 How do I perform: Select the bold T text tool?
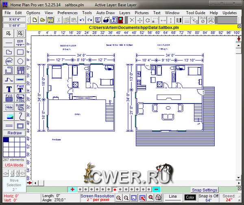click(x=9, y=88)
